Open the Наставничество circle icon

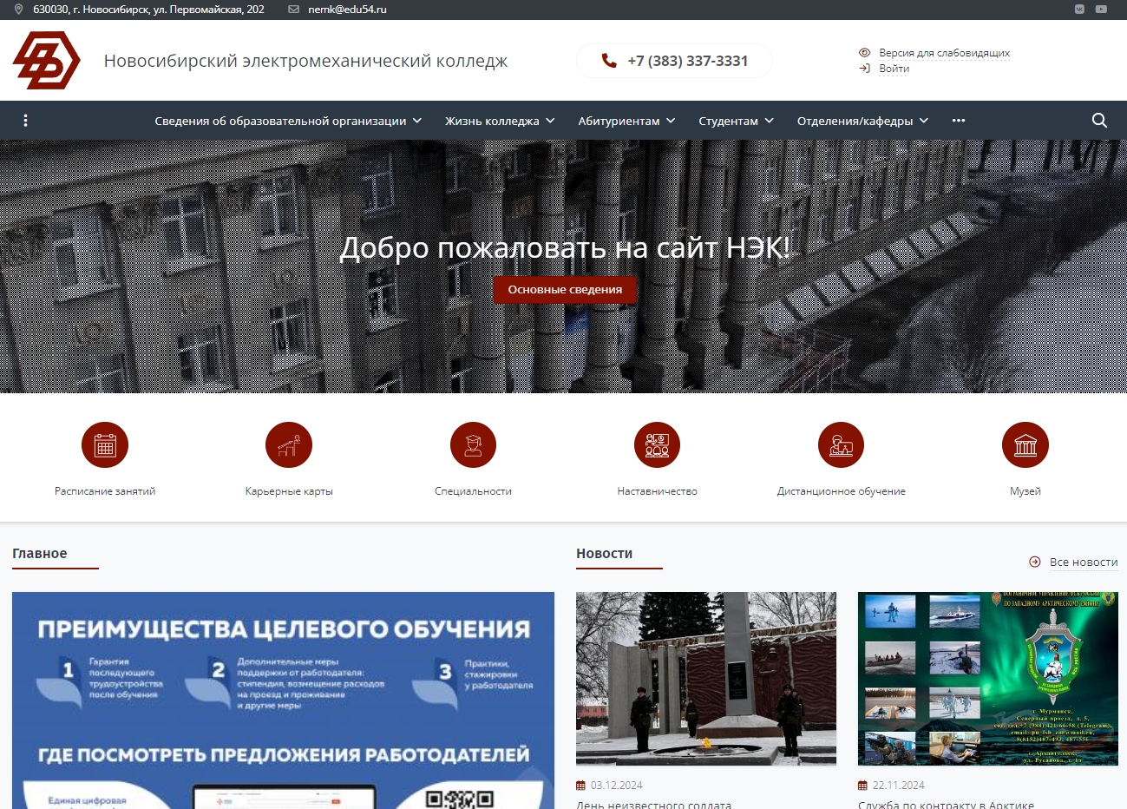click(x=657, y=444)
